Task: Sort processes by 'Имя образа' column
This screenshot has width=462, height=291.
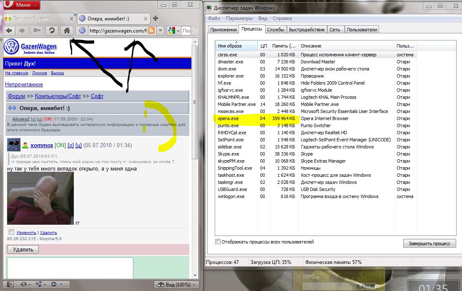Action: tap(236, 46)
